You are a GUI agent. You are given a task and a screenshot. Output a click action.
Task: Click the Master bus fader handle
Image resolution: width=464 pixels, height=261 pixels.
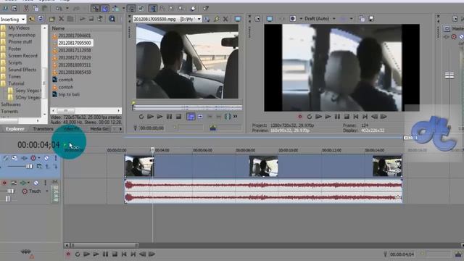(x=449, y=75)
